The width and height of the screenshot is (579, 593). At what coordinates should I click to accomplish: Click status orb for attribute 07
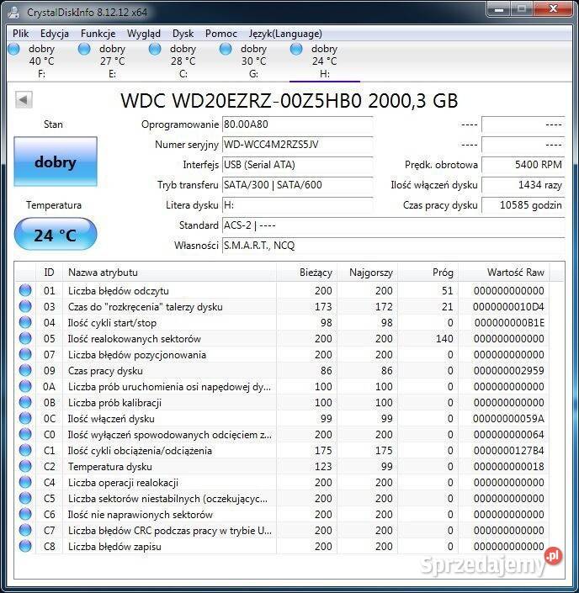click(25, 354)
